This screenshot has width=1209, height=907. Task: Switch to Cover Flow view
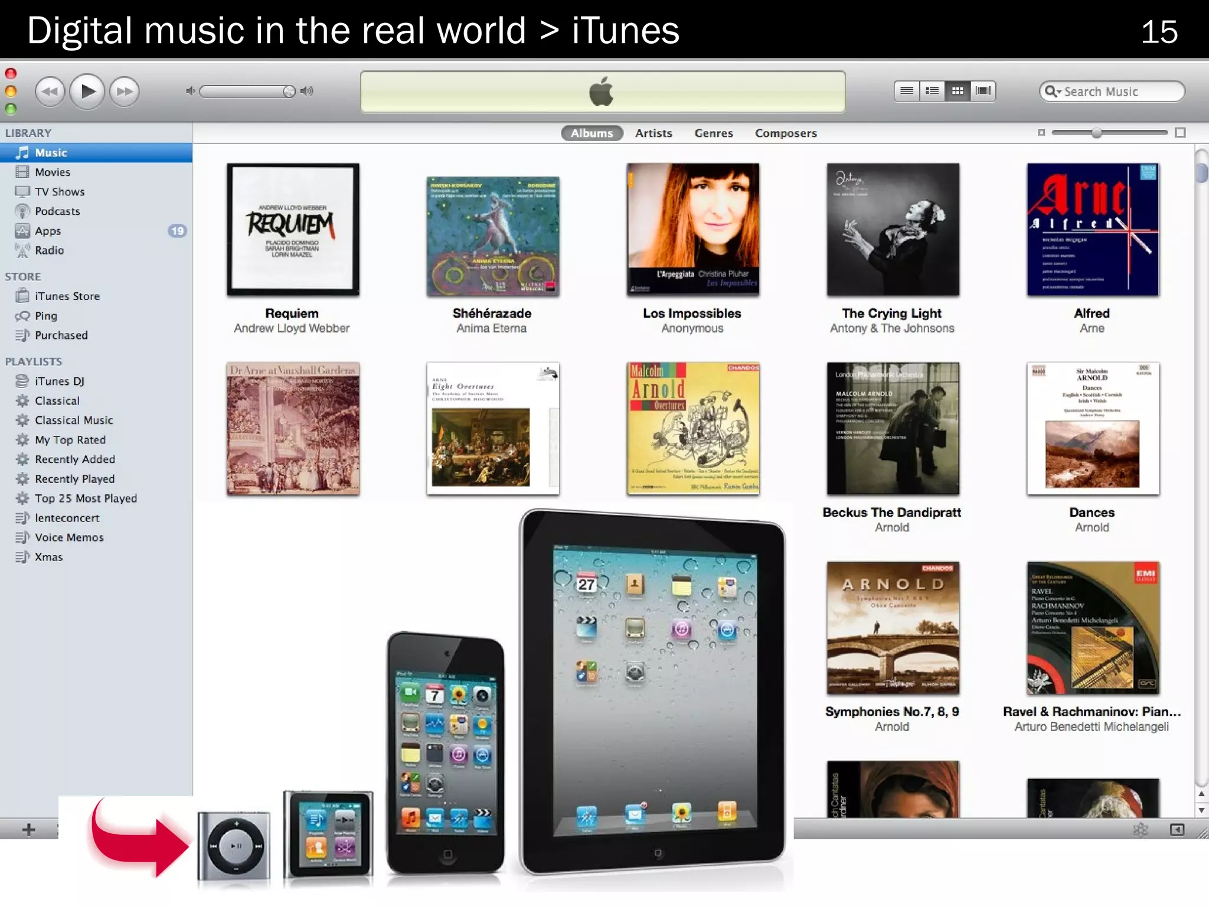(983, 91)
